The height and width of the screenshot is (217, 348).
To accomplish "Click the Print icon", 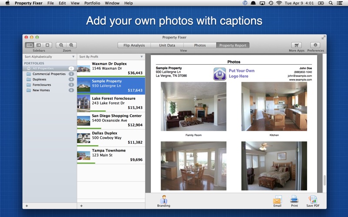I will click(x=294, y=200).
